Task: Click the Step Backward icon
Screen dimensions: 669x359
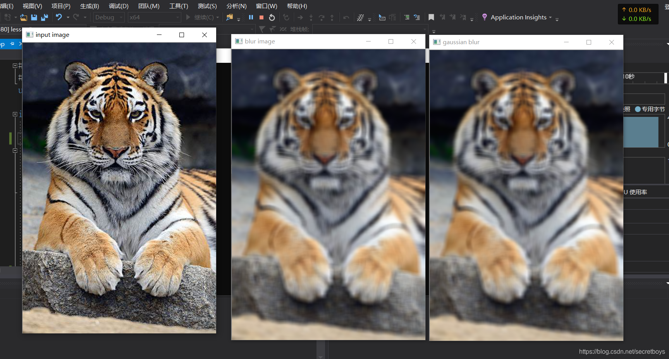Action: pyautogui.click(x=346, y=17)
